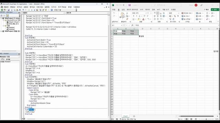Click the Fill Color bucket icon in Excel

[139, 19]
